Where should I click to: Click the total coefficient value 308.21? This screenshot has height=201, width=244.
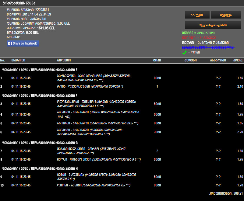coord(237,193)
